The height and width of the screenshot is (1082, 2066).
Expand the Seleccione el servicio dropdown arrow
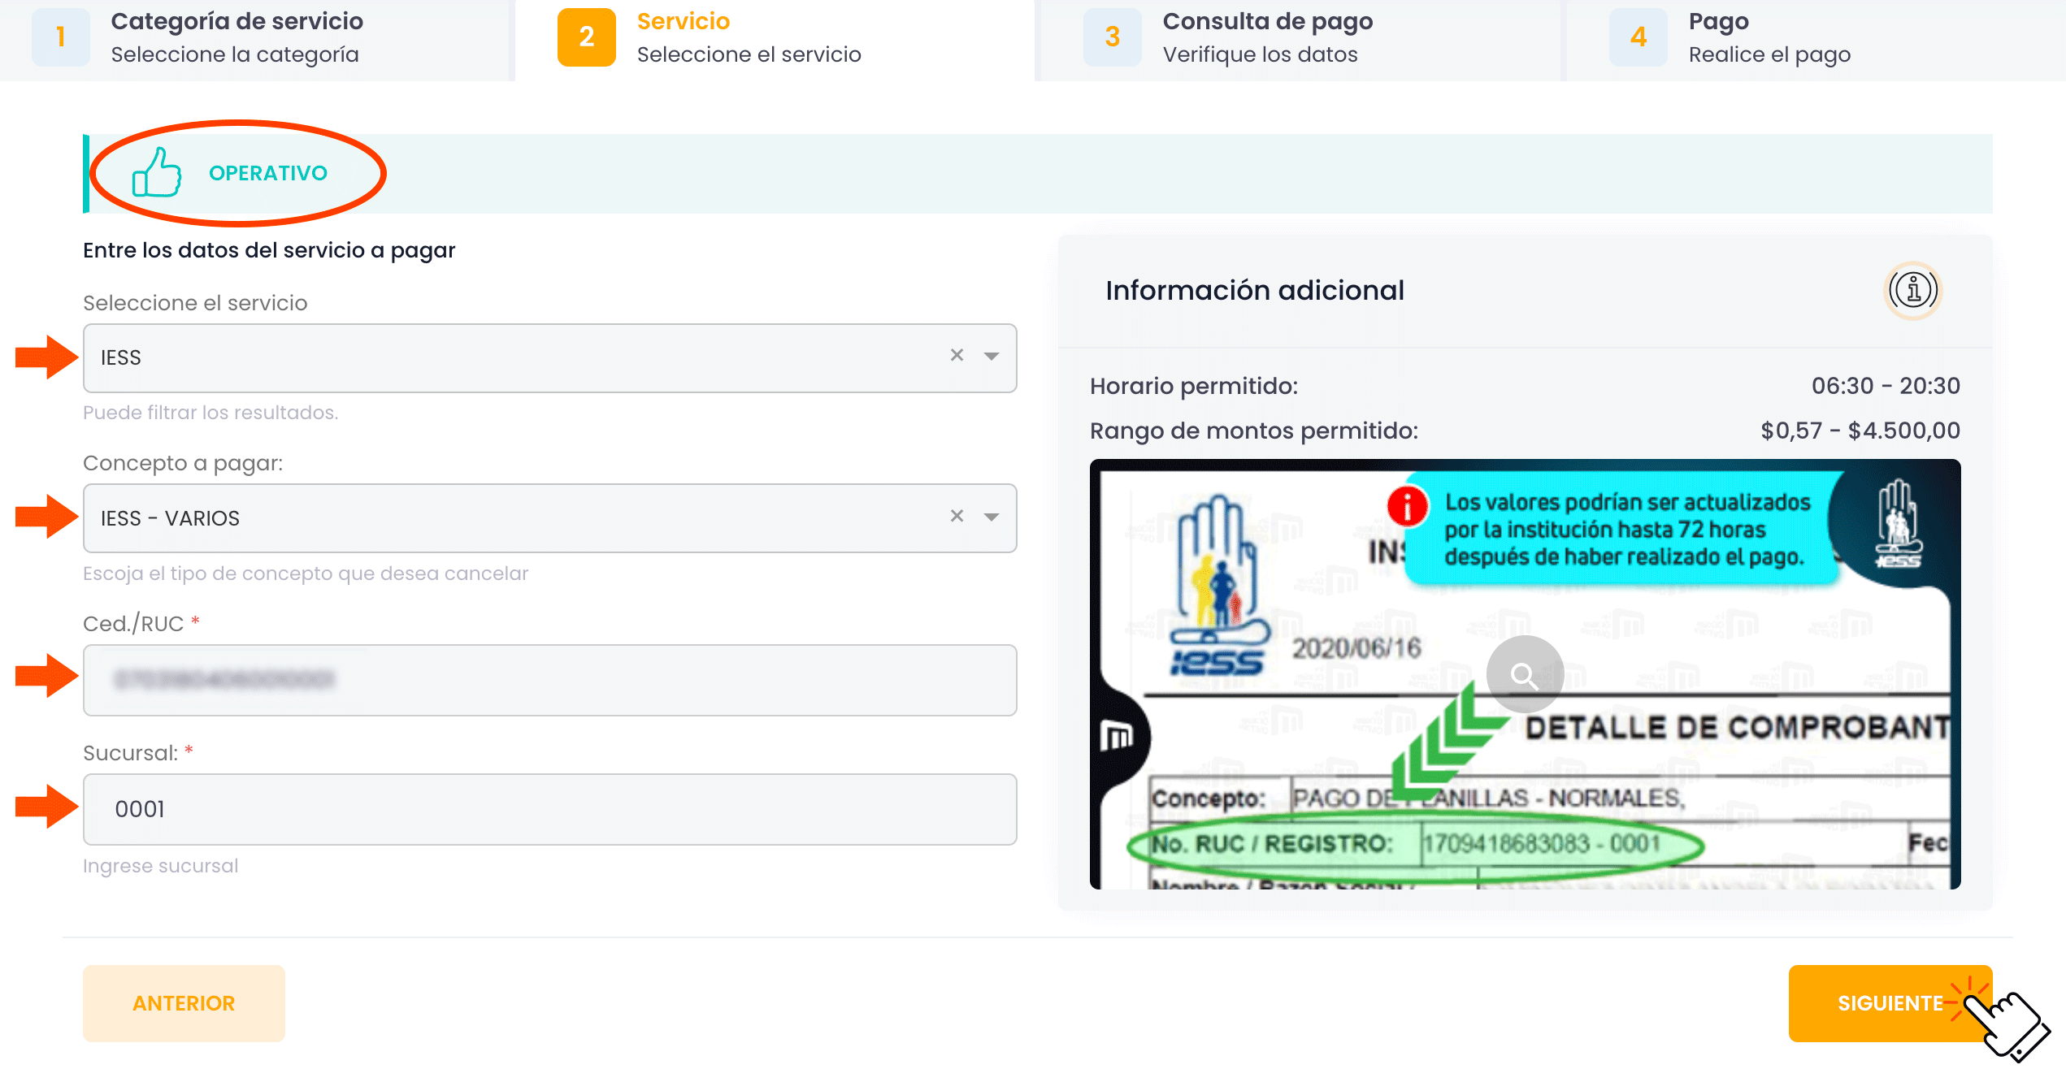(991, 357)
